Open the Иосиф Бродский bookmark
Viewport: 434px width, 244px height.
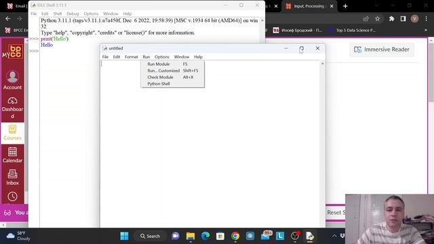click(x=298, y=30)
